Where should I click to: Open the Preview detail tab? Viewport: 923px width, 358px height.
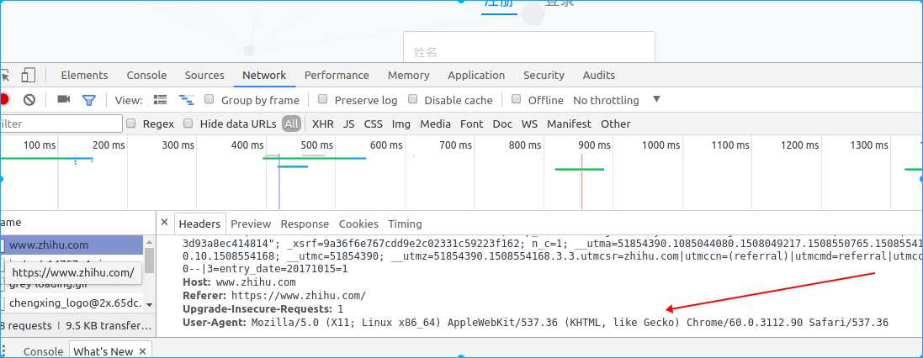tap(251, 224)
